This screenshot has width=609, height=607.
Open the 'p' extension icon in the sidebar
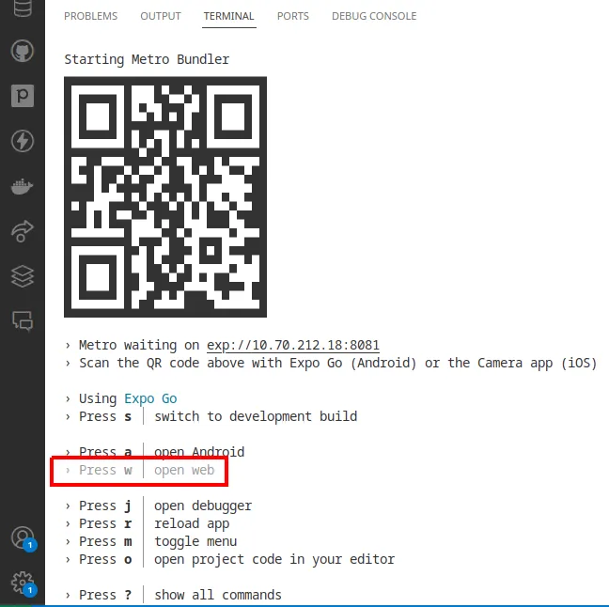click(x=23, y=96)
